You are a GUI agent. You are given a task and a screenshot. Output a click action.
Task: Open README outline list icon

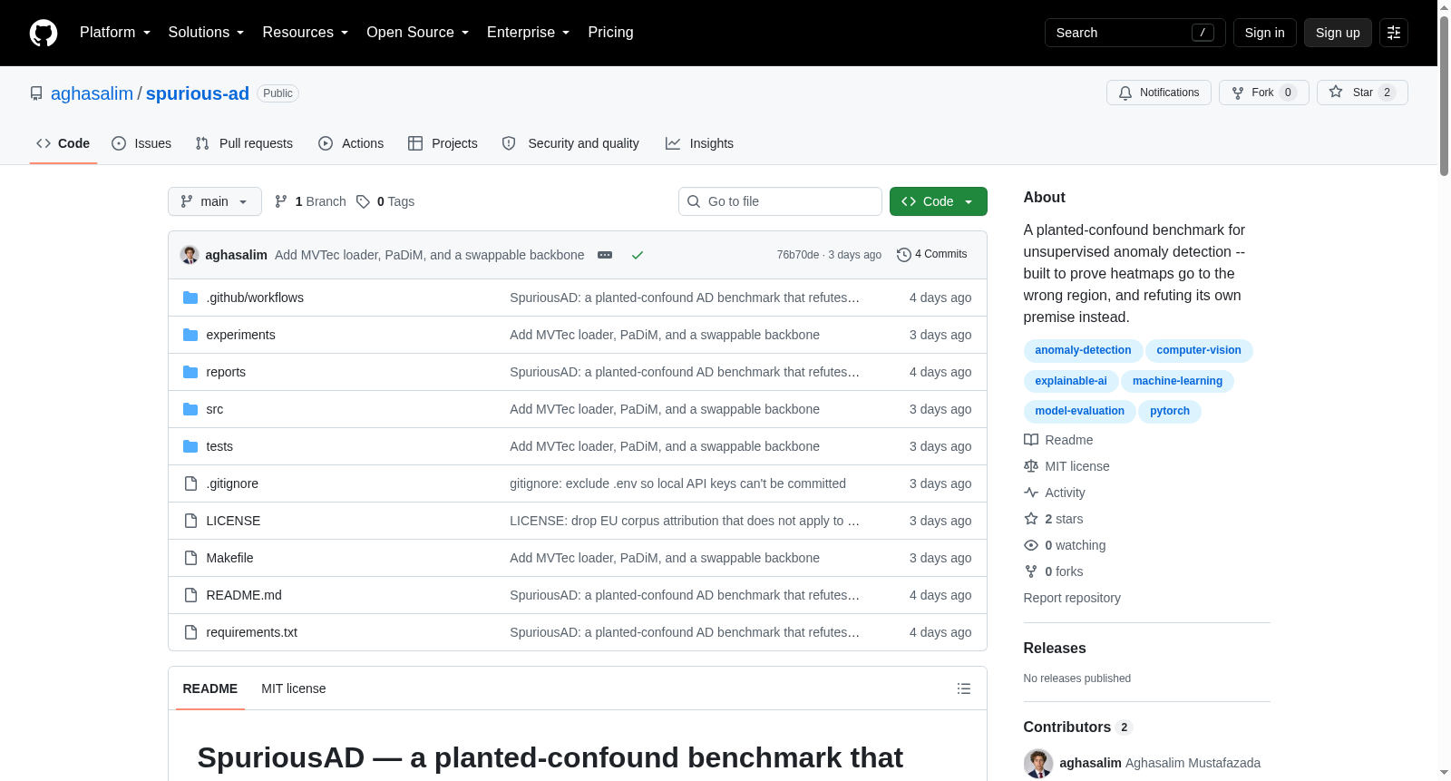[x=964, y=688]
